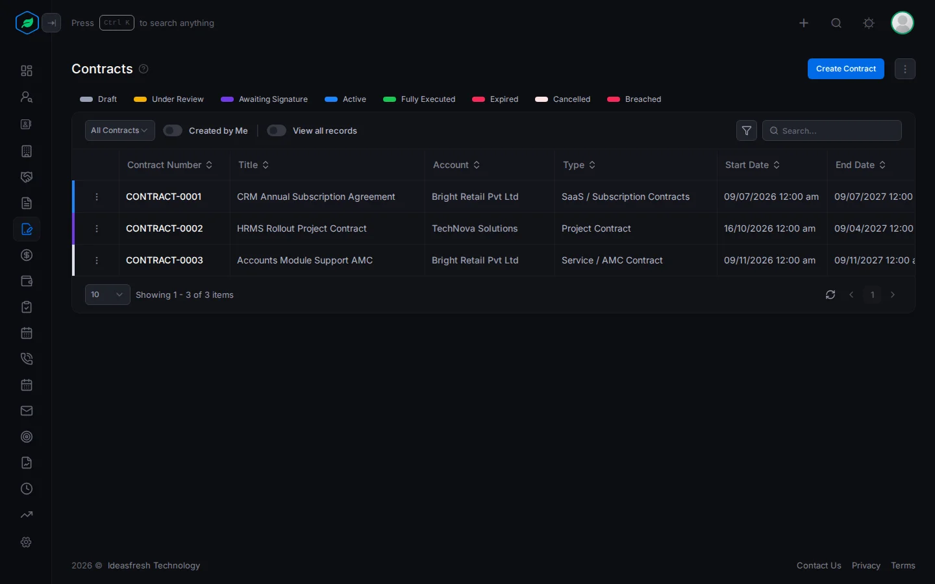
Task: Focus the table Search input field
Action: tap(832, 130)
